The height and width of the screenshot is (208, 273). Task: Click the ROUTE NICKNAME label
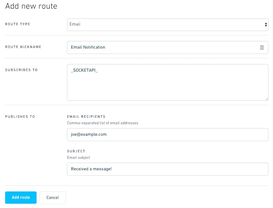click(23, 47)
